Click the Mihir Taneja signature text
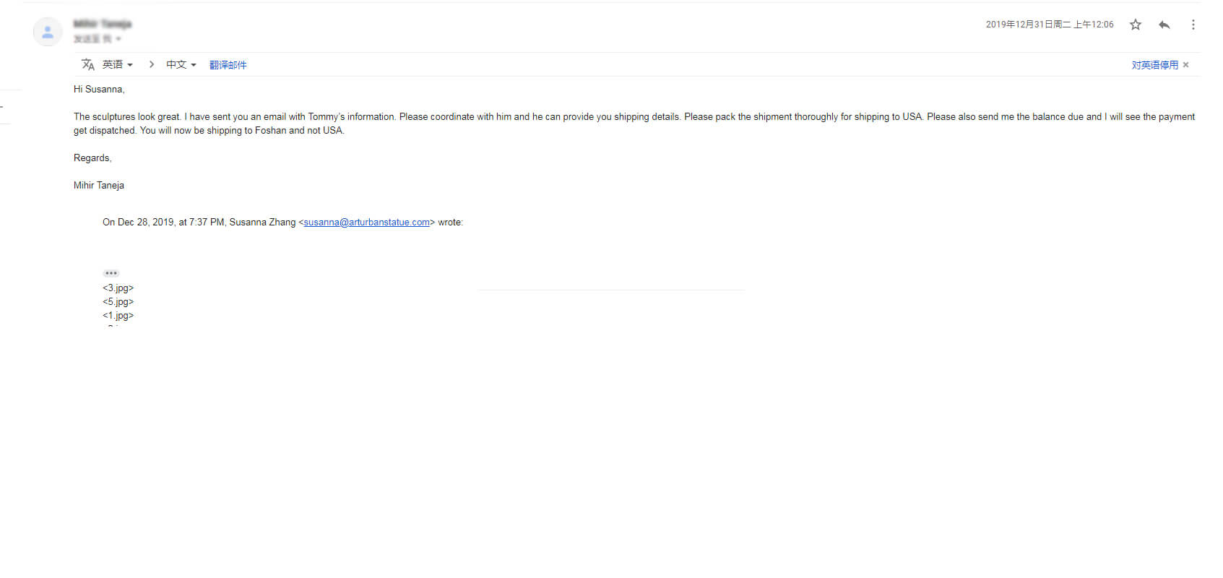The height and width of the screenshot is (578, 1223). [x=99, y=186]
